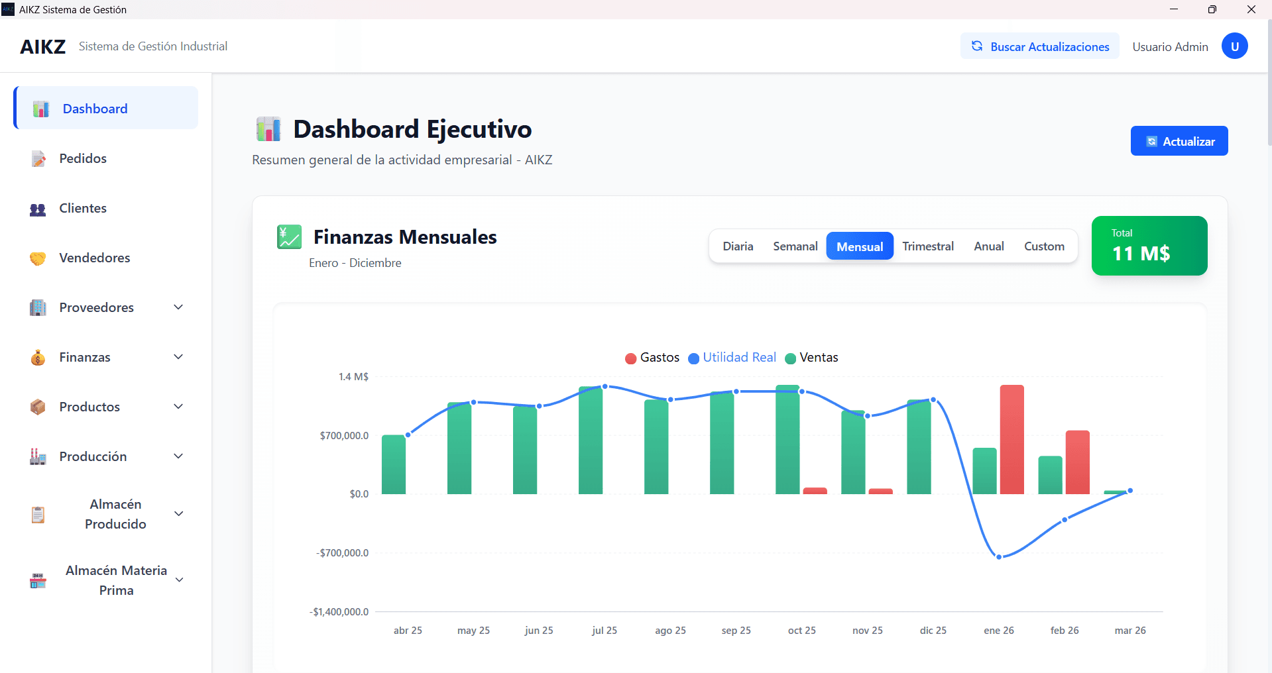Toggle Utilidad Real series in legend
Viewport: 1272px width, 673px height.
(732, 358)
